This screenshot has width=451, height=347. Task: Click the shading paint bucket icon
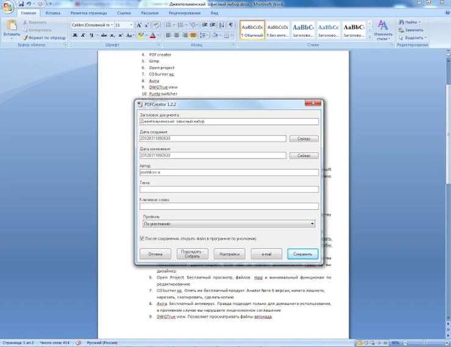click(x=215, y=35)
